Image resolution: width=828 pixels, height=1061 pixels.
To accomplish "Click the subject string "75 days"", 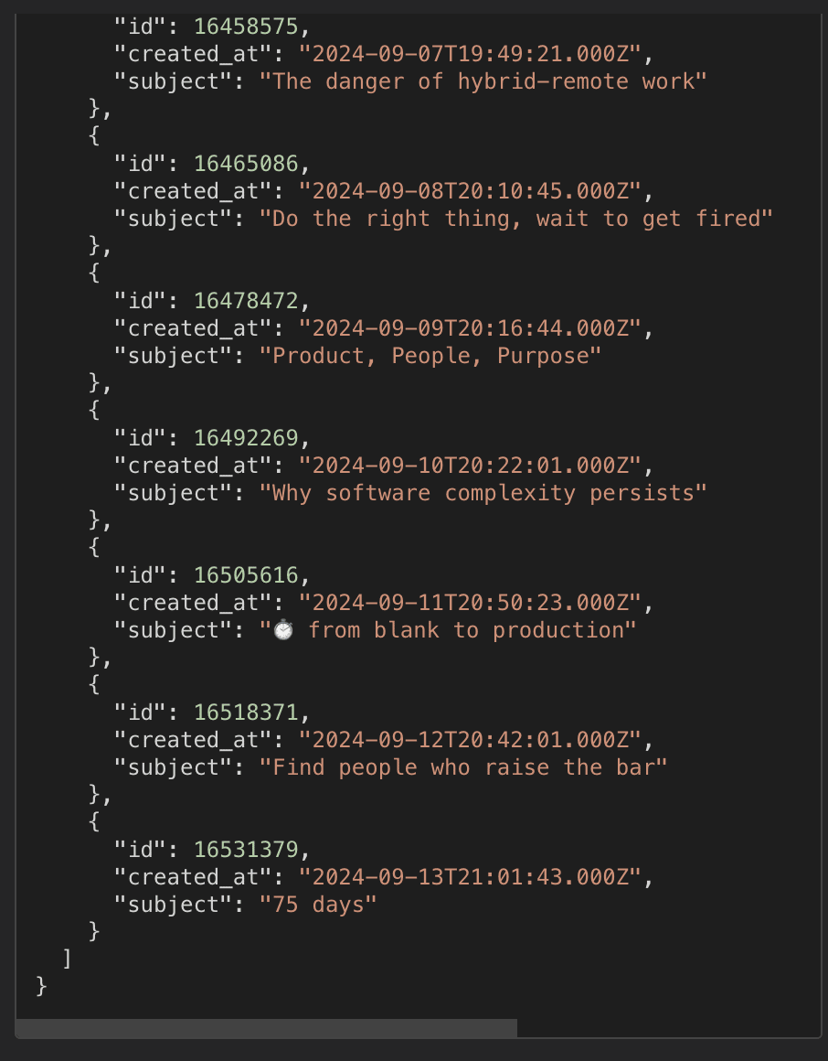I will (318, 905).
